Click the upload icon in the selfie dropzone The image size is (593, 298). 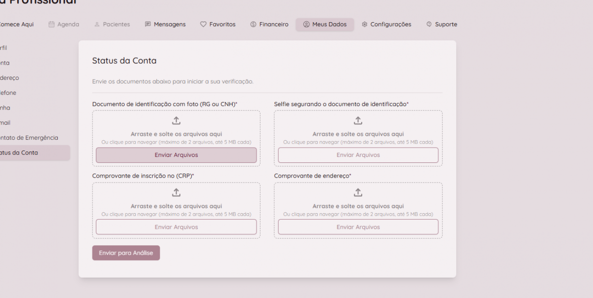(358, 120)
